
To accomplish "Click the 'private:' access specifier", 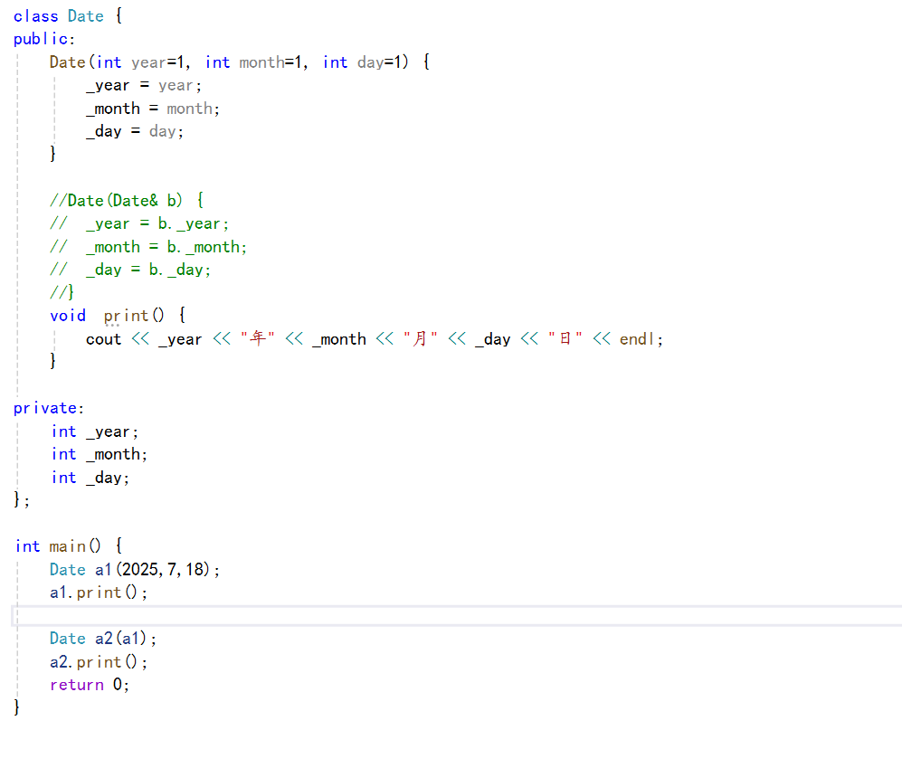I will (49, 409).
